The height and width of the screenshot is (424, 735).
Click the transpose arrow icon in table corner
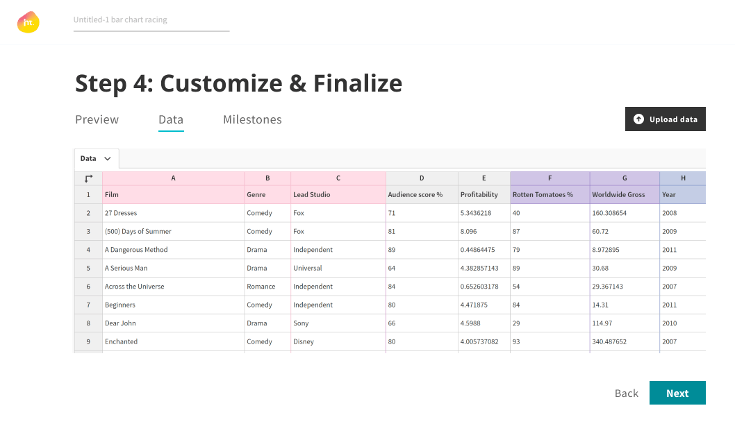click(x=89, y=178)
